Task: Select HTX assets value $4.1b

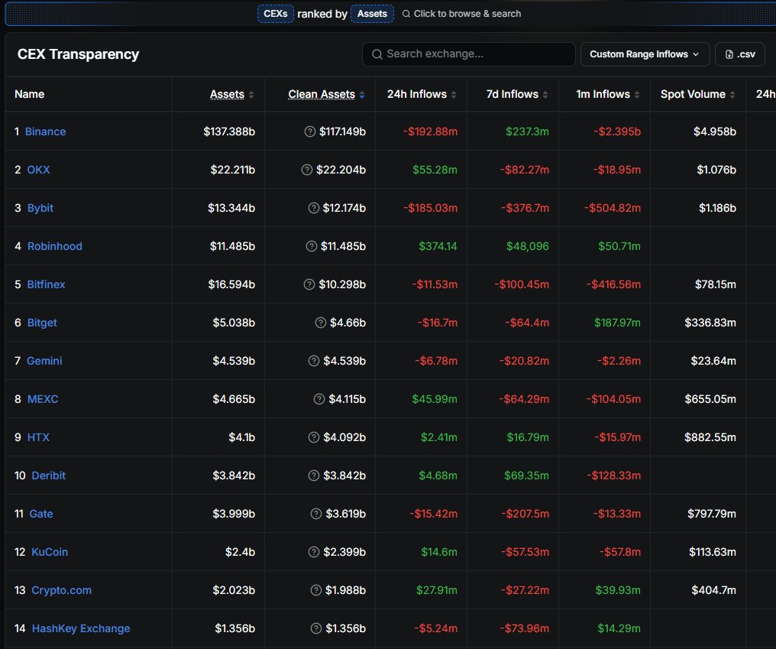Action: (x=241, y=437)
